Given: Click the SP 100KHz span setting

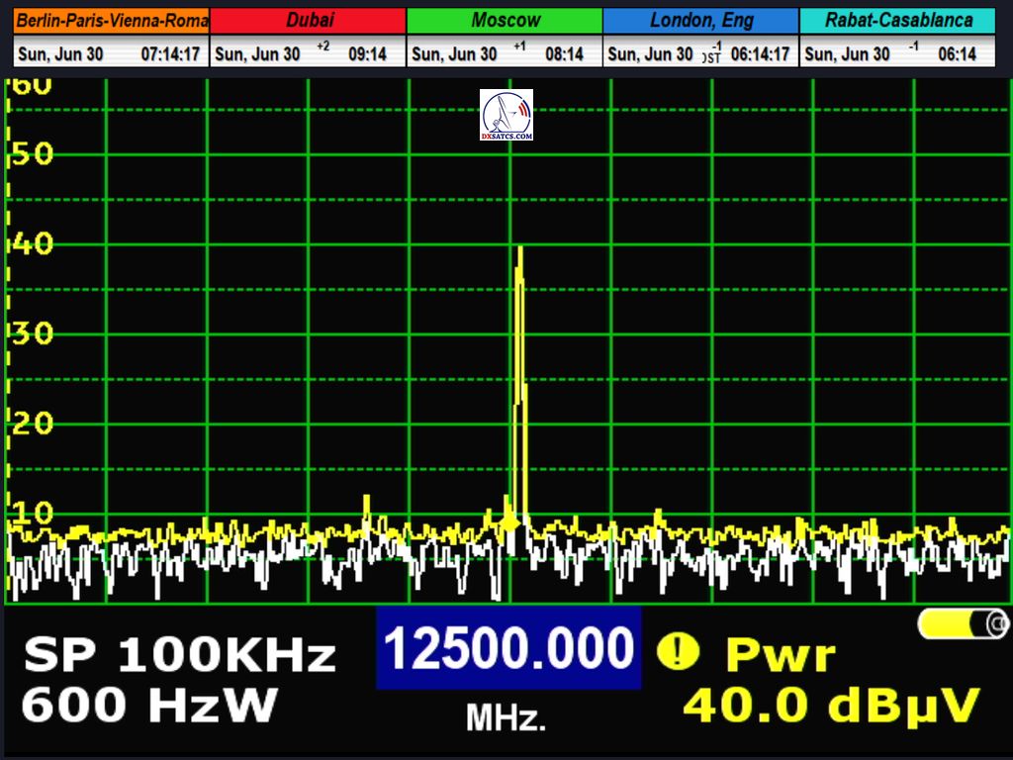Looking at the screenshot, I should tap(180, 655).
